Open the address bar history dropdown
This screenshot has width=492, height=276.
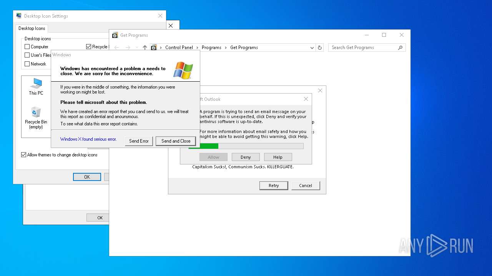click(312, 48)
